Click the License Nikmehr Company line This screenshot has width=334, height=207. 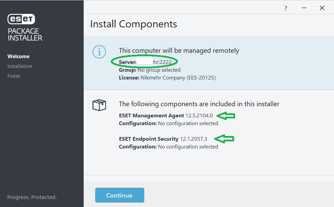pos(167,78)
